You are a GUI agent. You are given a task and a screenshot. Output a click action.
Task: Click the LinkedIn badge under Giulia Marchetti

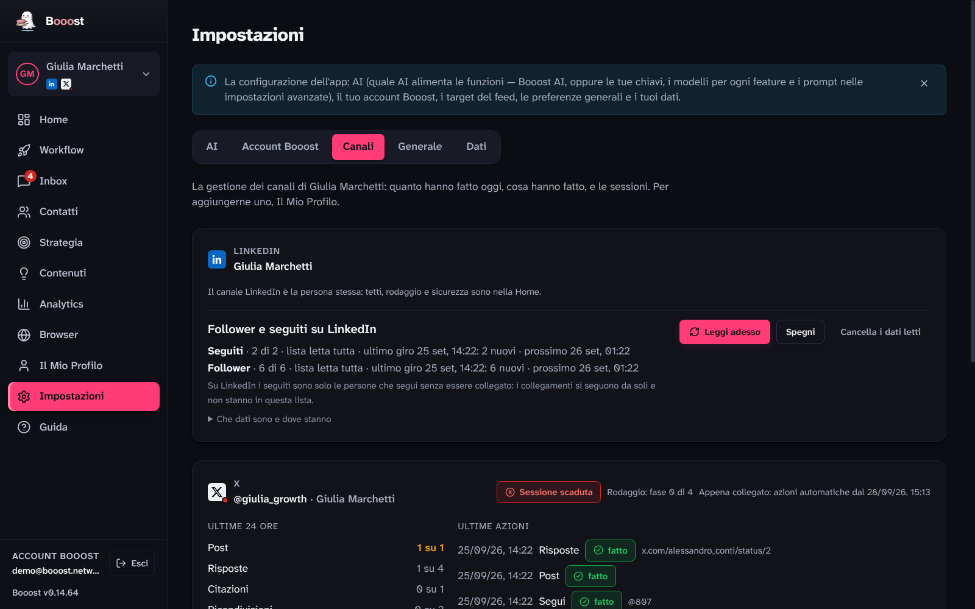click(52, 84)
